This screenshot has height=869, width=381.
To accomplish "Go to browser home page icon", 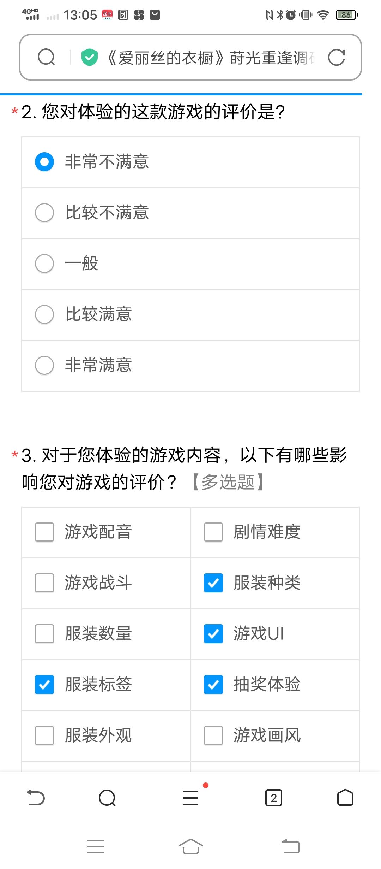I will pos(345,798).
